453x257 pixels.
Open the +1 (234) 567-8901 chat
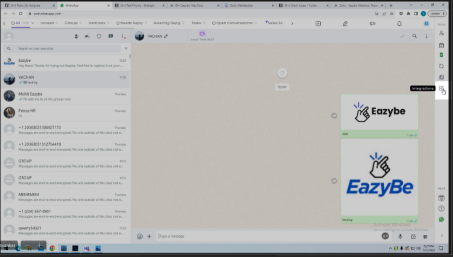click(x=65, y=213)
